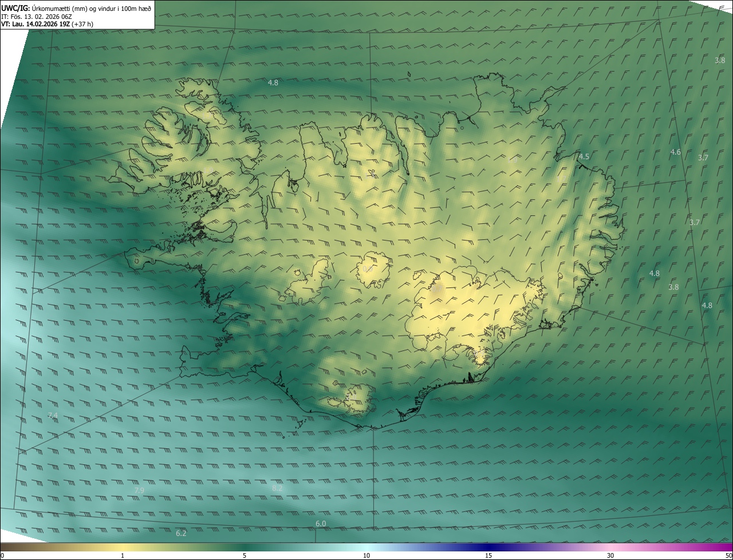Image resolution: width=733 pixels, height=560 pixels.
Task: Pick the 7.4 value label on the map
Action: point(53,415)
